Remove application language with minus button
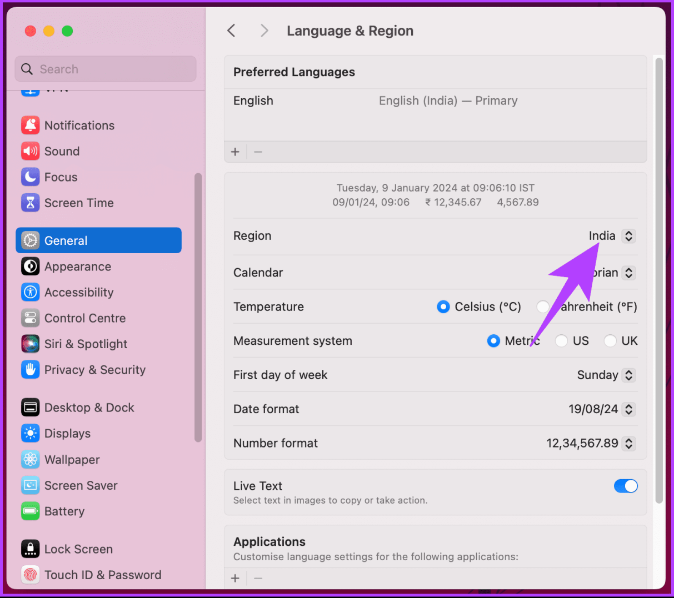 coord(258,578)
